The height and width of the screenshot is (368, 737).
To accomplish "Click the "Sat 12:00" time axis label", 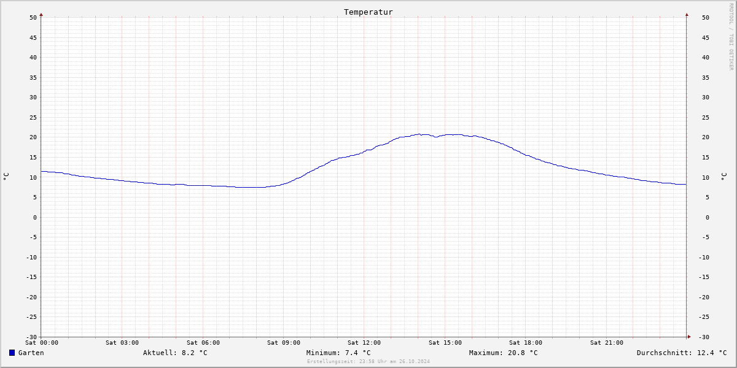I will 364,343.
